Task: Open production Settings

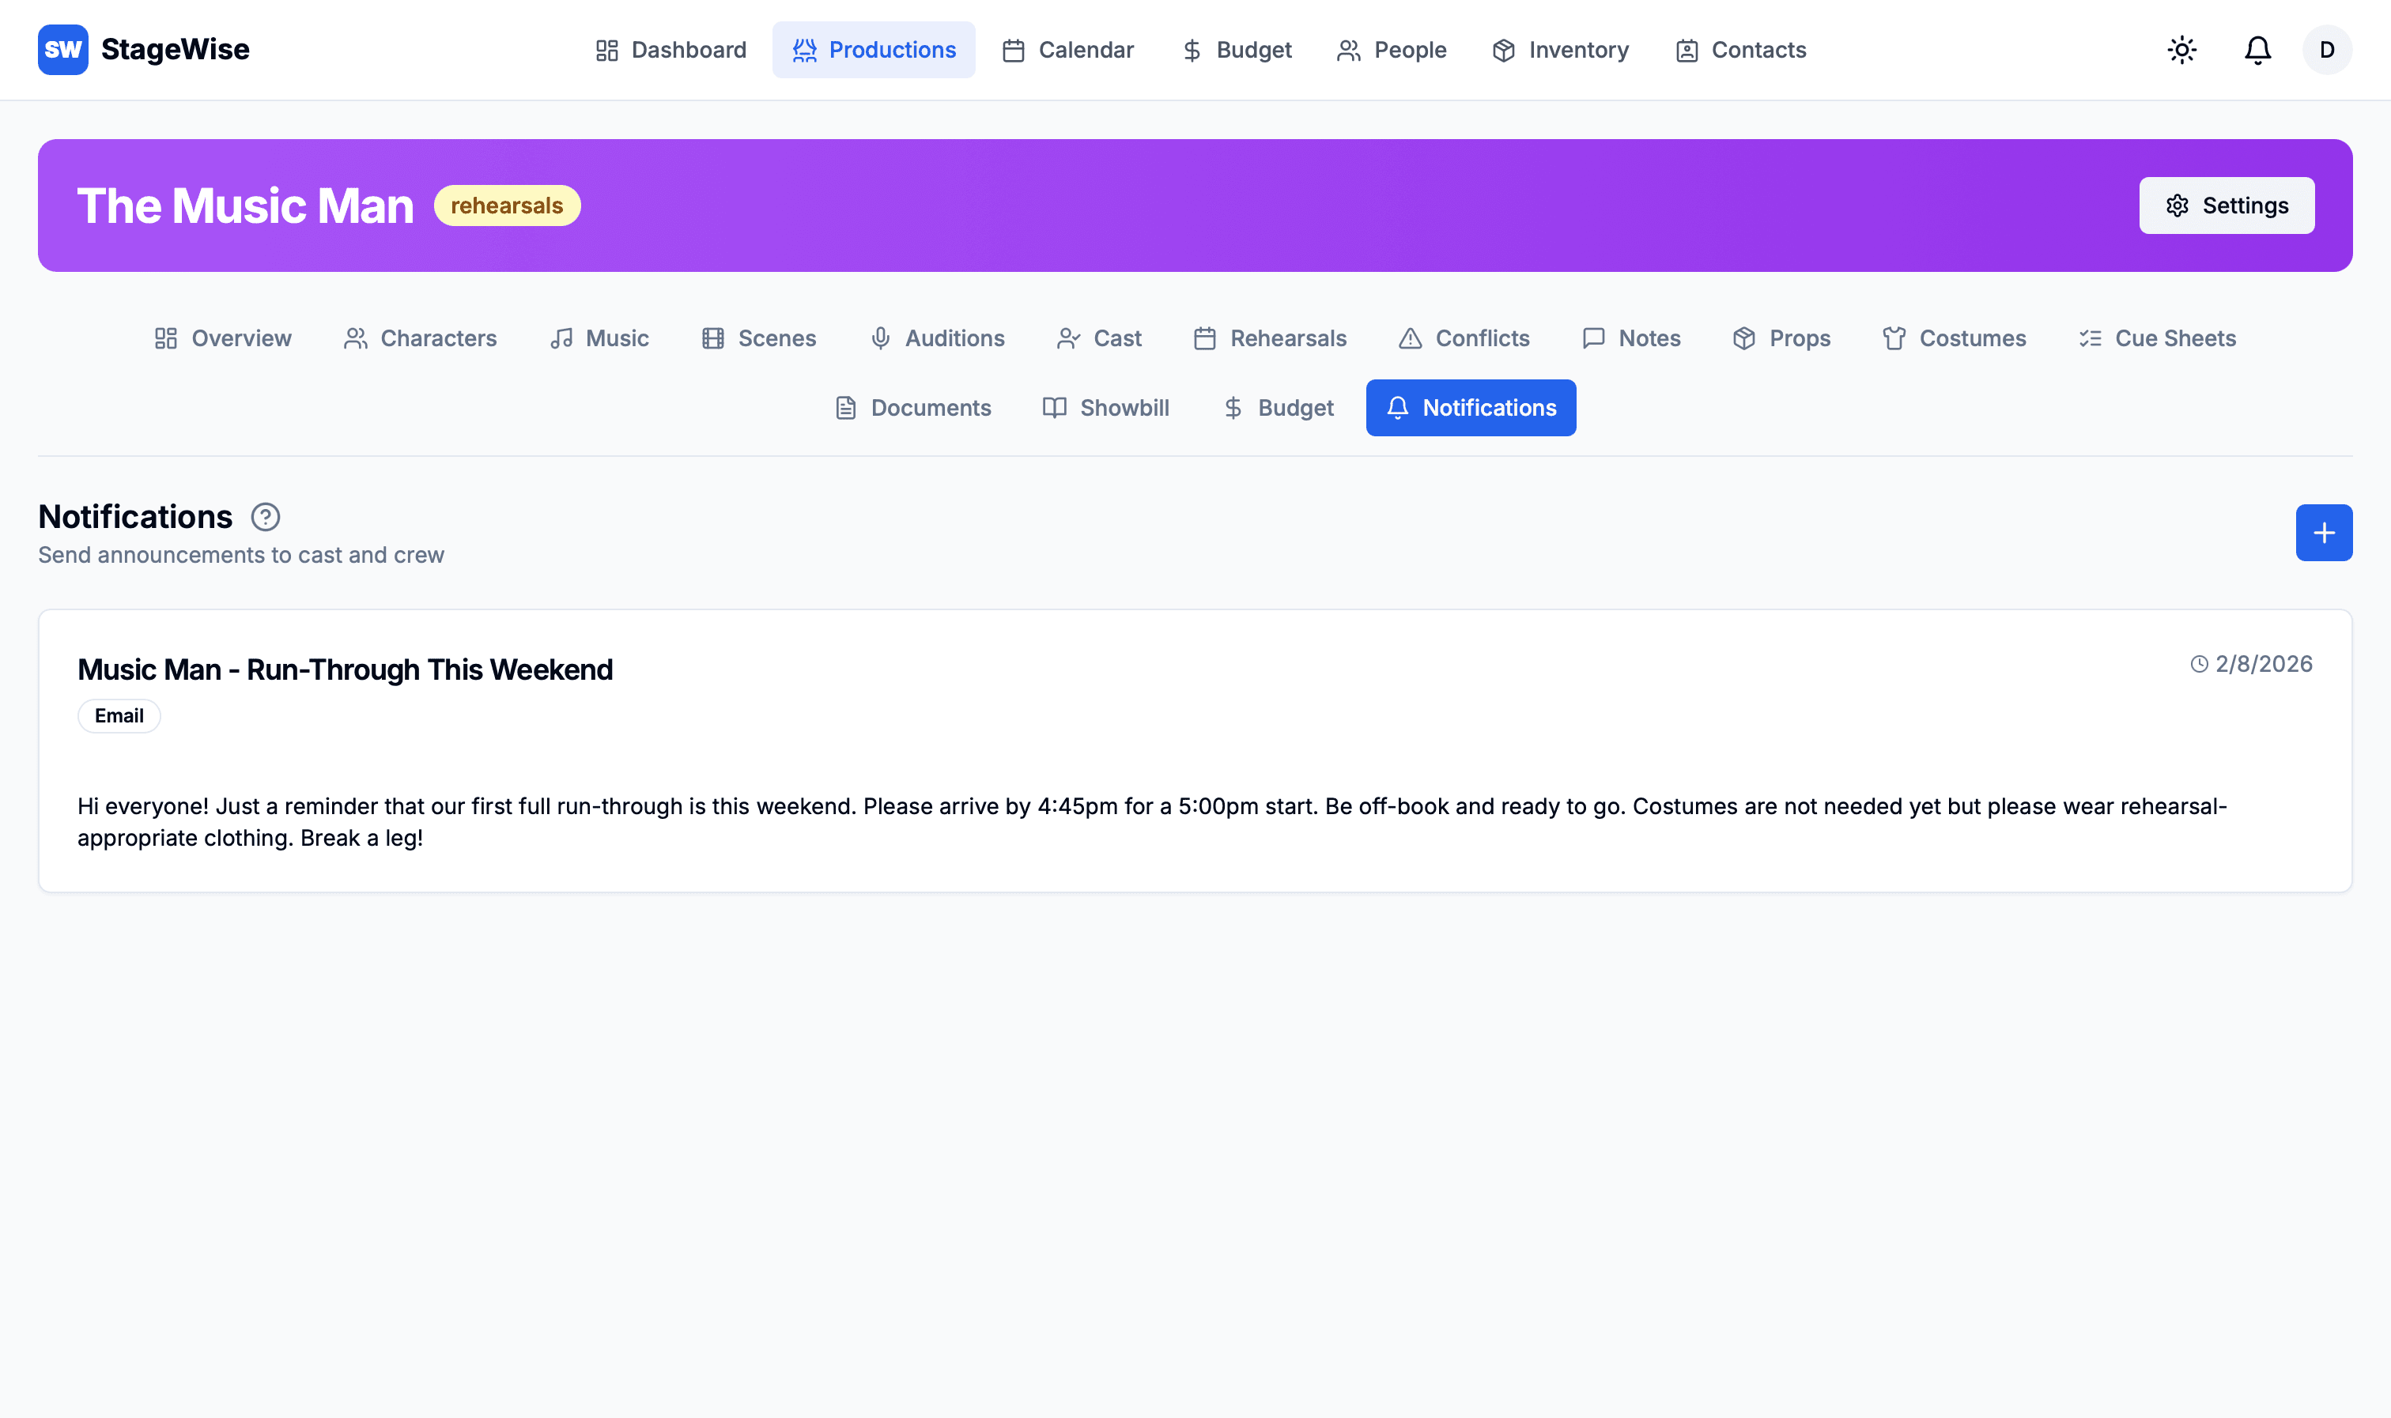Action: click(x=2226, y=206)
